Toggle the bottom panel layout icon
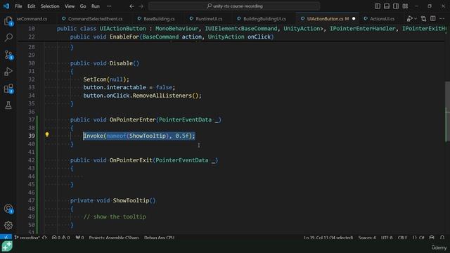Image resolution: width=450 pixels, height=253 pixels. click(387, 6)
